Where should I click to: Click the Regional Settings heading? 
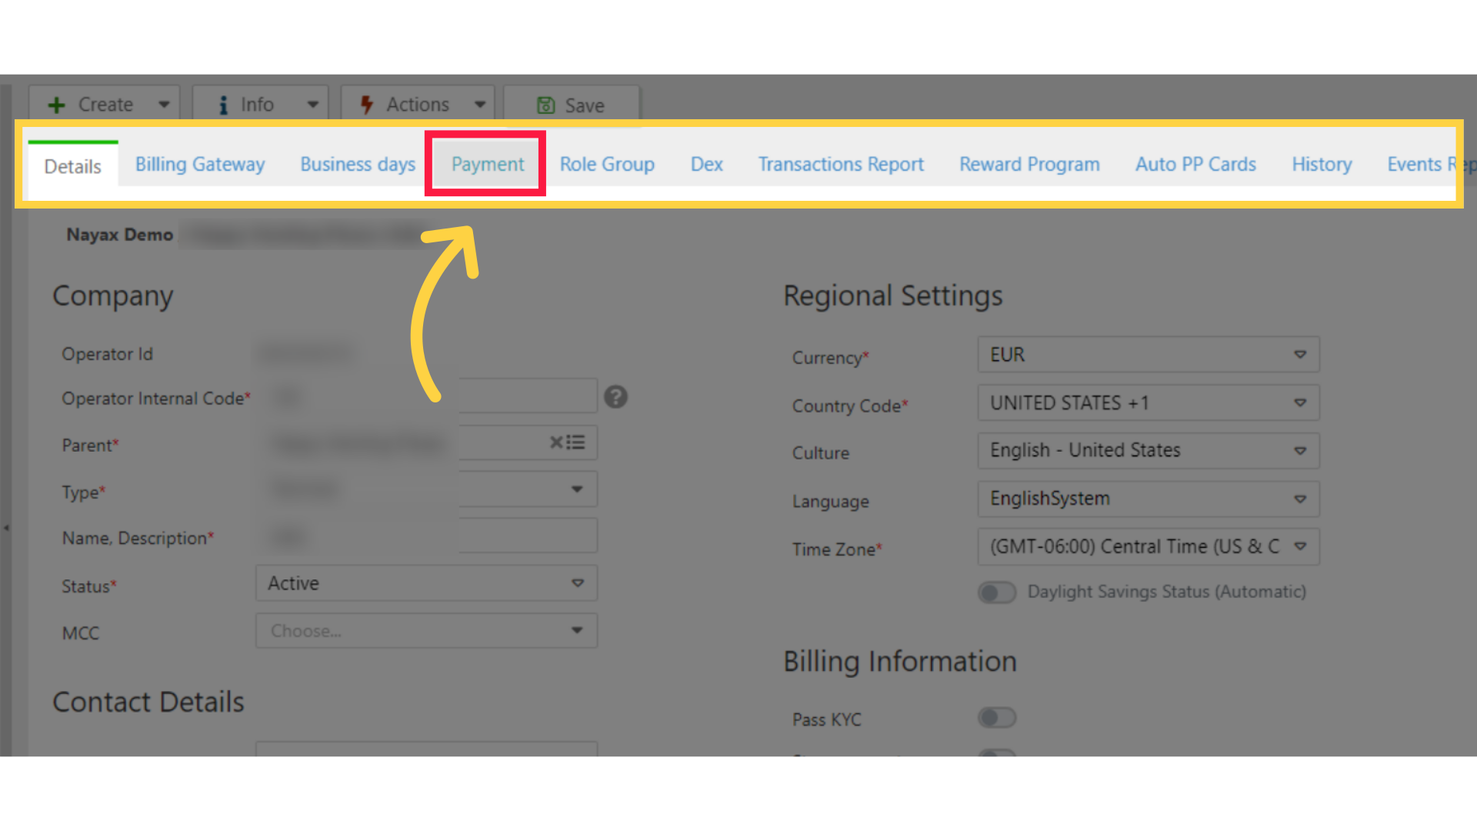[x=893, y=295]
